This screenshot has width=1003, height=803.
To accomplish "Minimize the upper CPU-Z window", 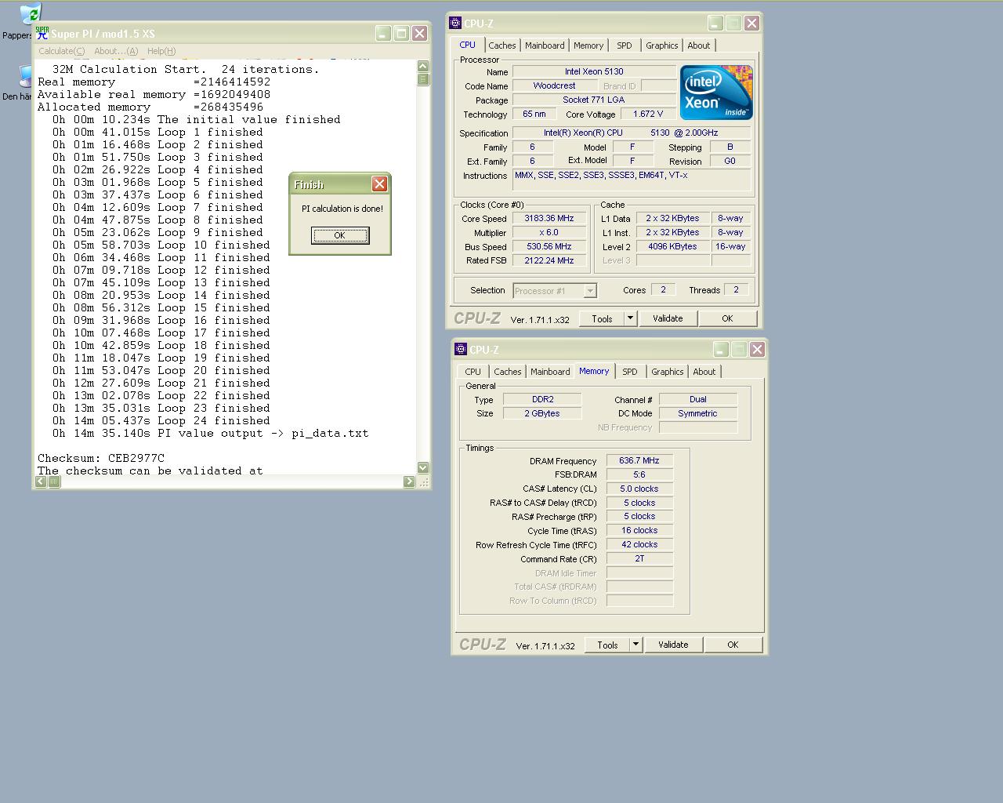I will click(x=715, y=24).
